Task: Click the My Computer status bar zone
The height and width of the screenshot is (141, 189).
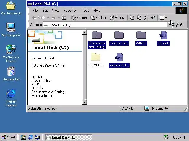Action: click(157, 108)
